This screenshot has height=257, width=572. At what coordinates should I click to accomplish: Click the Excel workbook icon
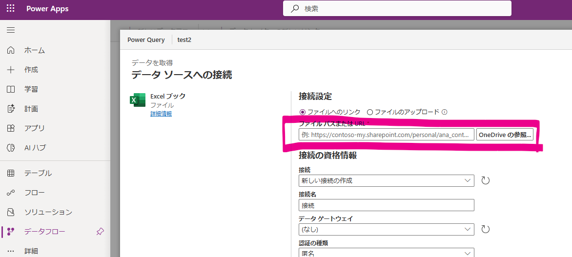138,100
